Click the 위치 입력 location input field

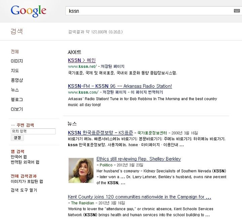pyautogui.click(x=33, y=131)
